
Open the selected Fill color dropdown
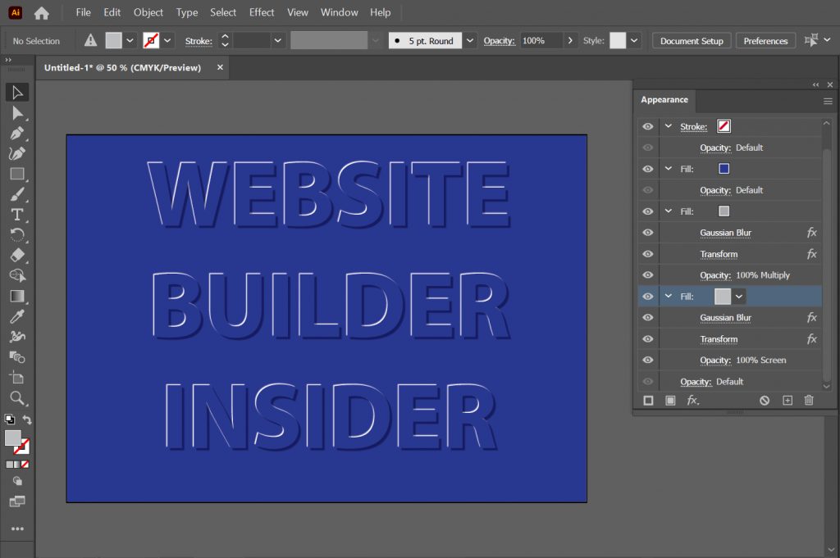(737, 296)
